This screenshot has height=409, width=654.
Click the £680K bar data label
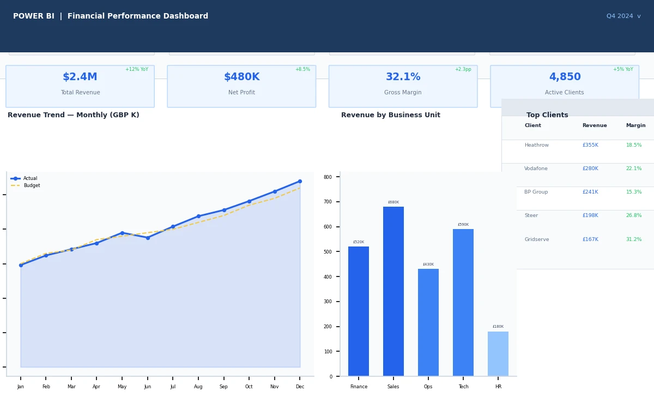393,202
